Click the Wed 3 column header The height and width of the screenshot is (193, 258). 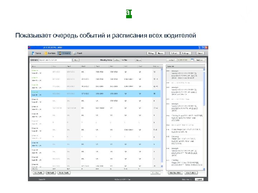point(87,66)
